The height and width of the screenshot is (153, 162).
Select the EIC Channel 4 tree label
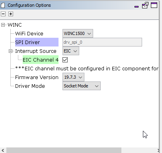point(41,60)
